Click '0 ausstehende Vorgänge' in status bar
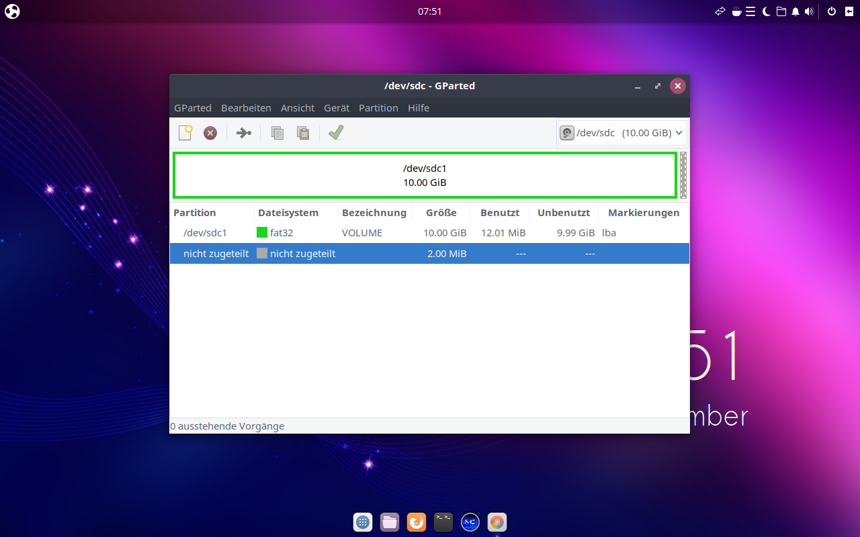 pos(227,426)
